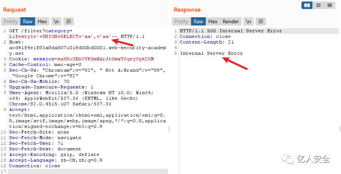Toggle non-printable characters in Request panel
341x174 pixels.
(x=56, y=21)
